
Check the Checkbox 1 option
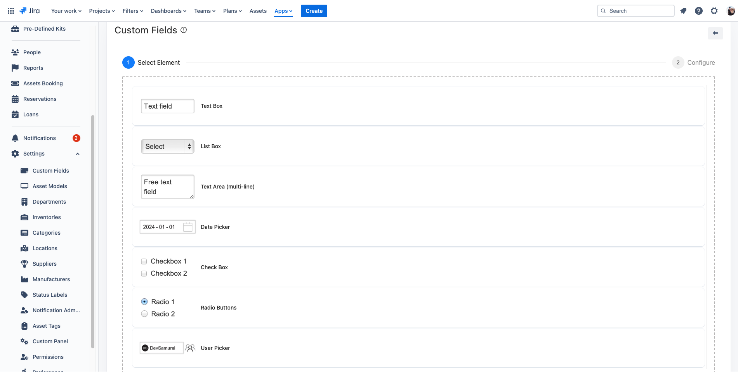click(x=144, y=261)
